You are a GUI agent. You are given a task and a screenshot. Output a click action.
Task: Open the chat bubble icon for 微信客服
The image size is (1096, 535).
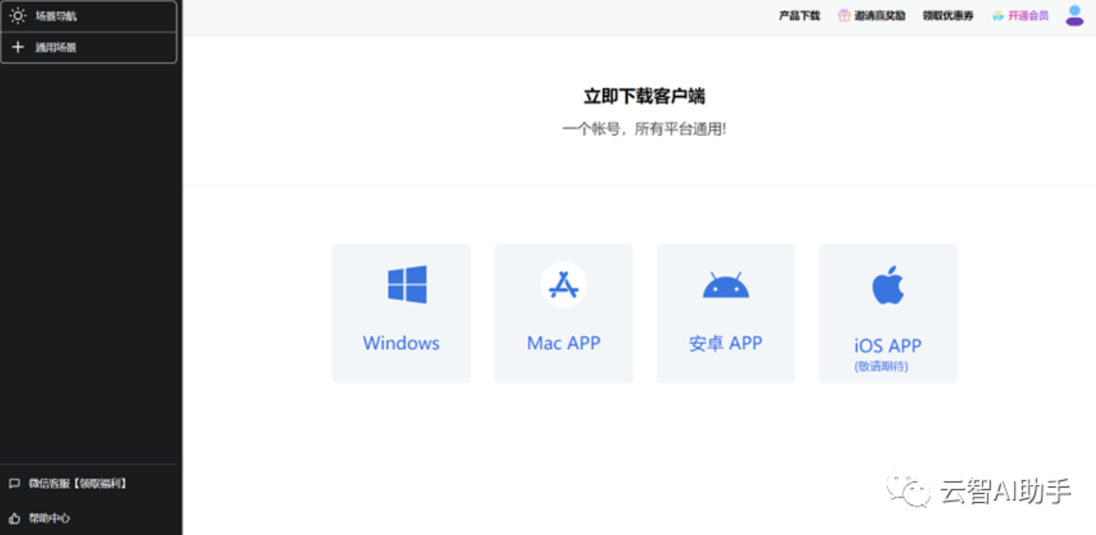(14, 483)
